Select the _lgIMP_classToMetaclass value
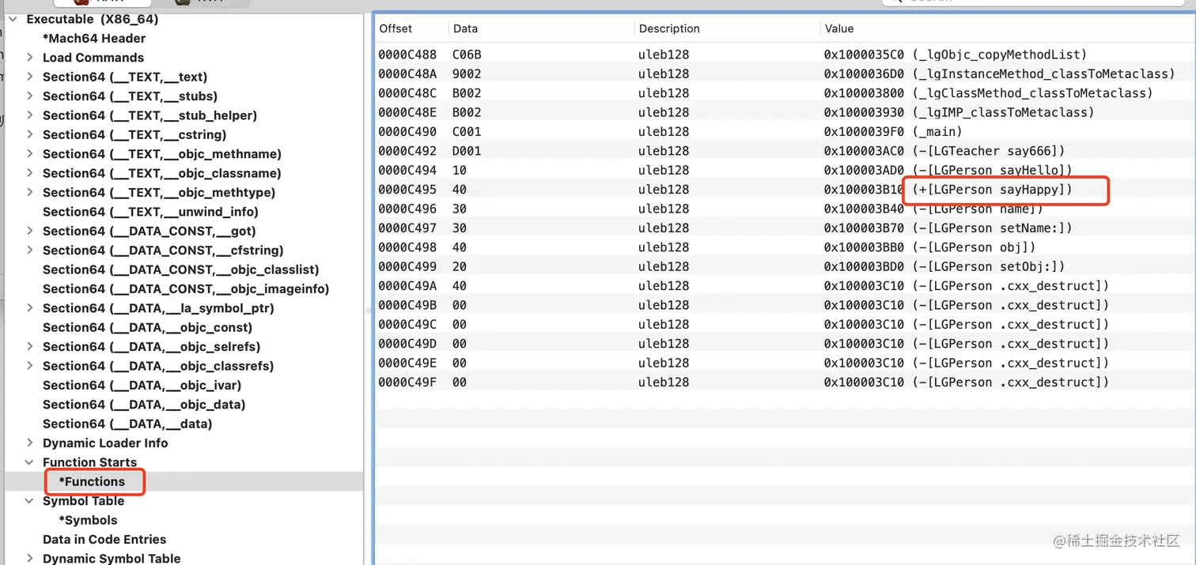The height and width of the screenshot is (565, 1196). pyautogui.click(x=959, y=112)
